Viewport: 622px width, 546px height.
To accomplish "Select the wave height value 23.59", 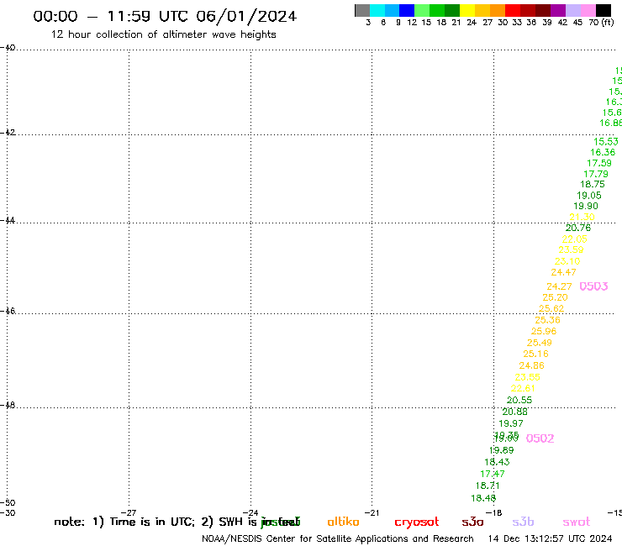I will pyautogui.click(x=571, y=249).
